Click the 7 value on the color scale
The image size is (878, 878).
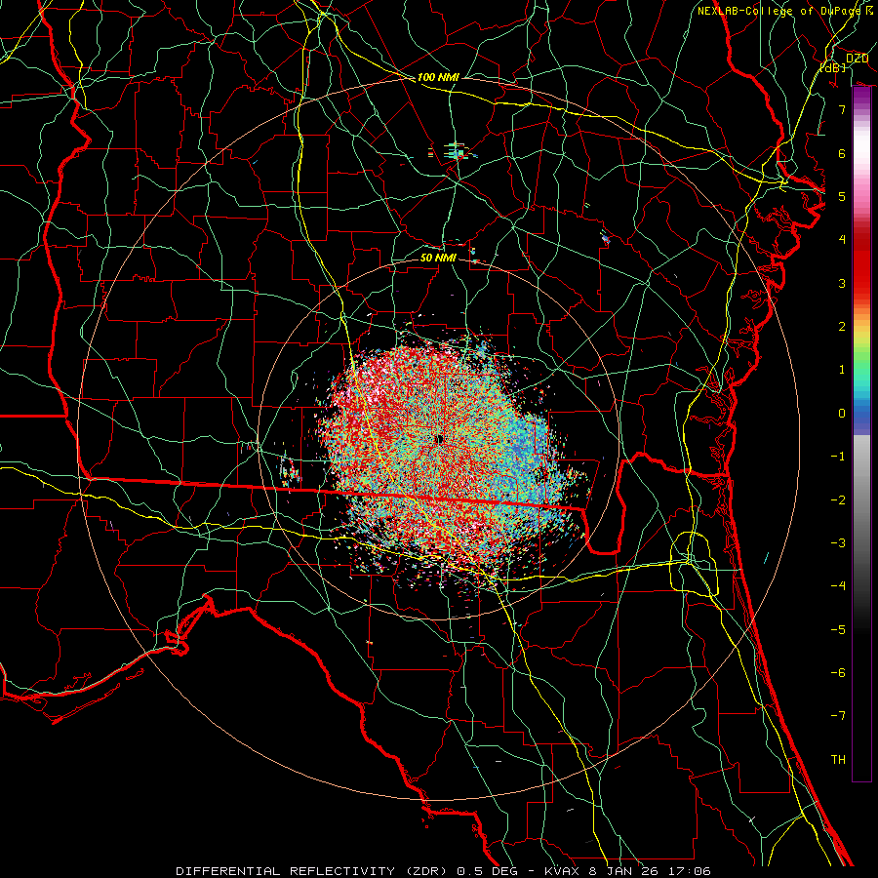(842, 109)
